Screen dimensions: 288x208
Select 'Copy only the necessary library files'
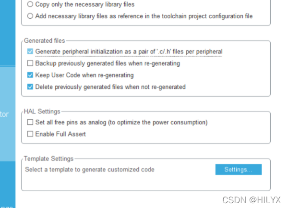point(31,4)
